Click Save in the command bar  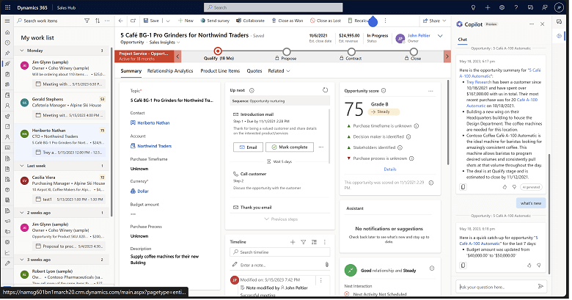[151, 21]
